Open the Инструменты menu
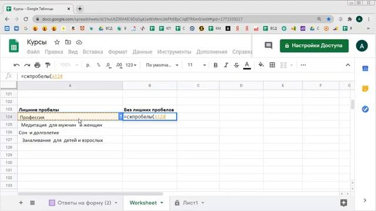 (174, 52)
